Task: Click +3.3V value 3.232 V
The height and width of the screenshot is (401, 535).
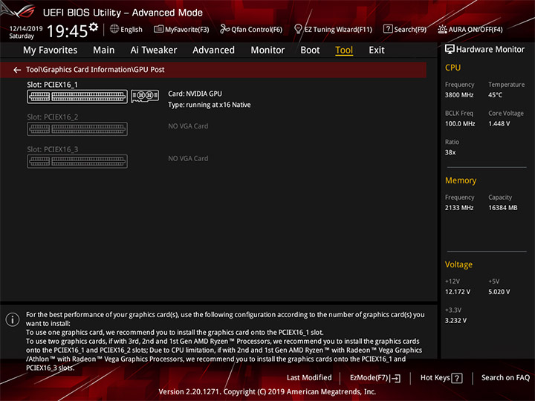Action: tap(455, 321)
